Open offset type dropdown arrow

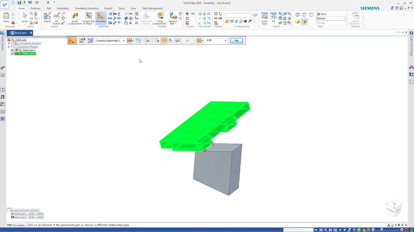click(x=202, y=41)
